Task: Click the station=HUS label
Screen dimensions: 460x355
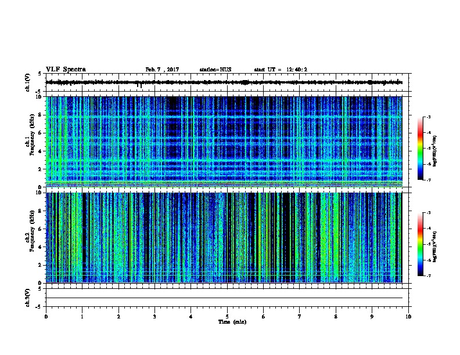Action: [x=215, y=70]
